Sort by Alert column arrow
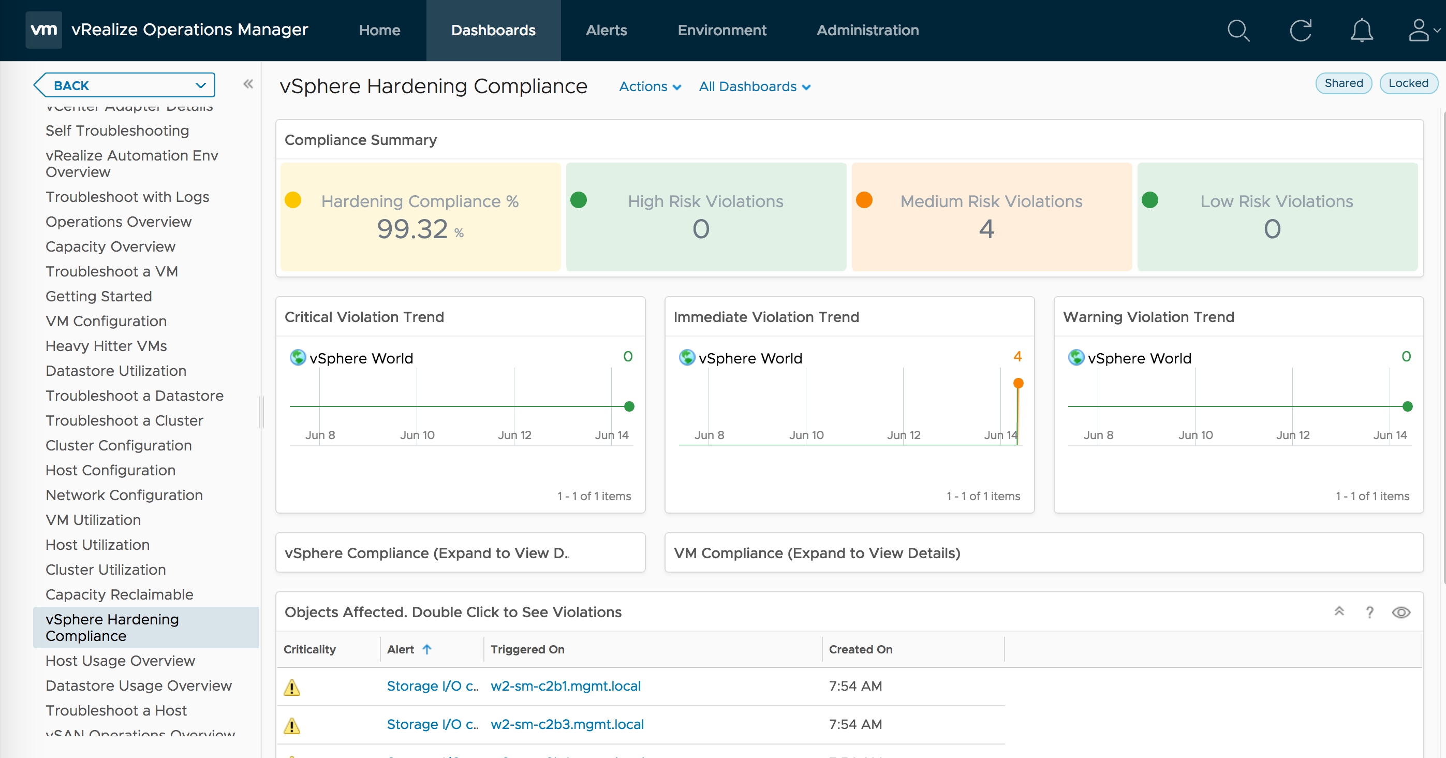Viewport: 1446px width, 758px height. [427, 649]
